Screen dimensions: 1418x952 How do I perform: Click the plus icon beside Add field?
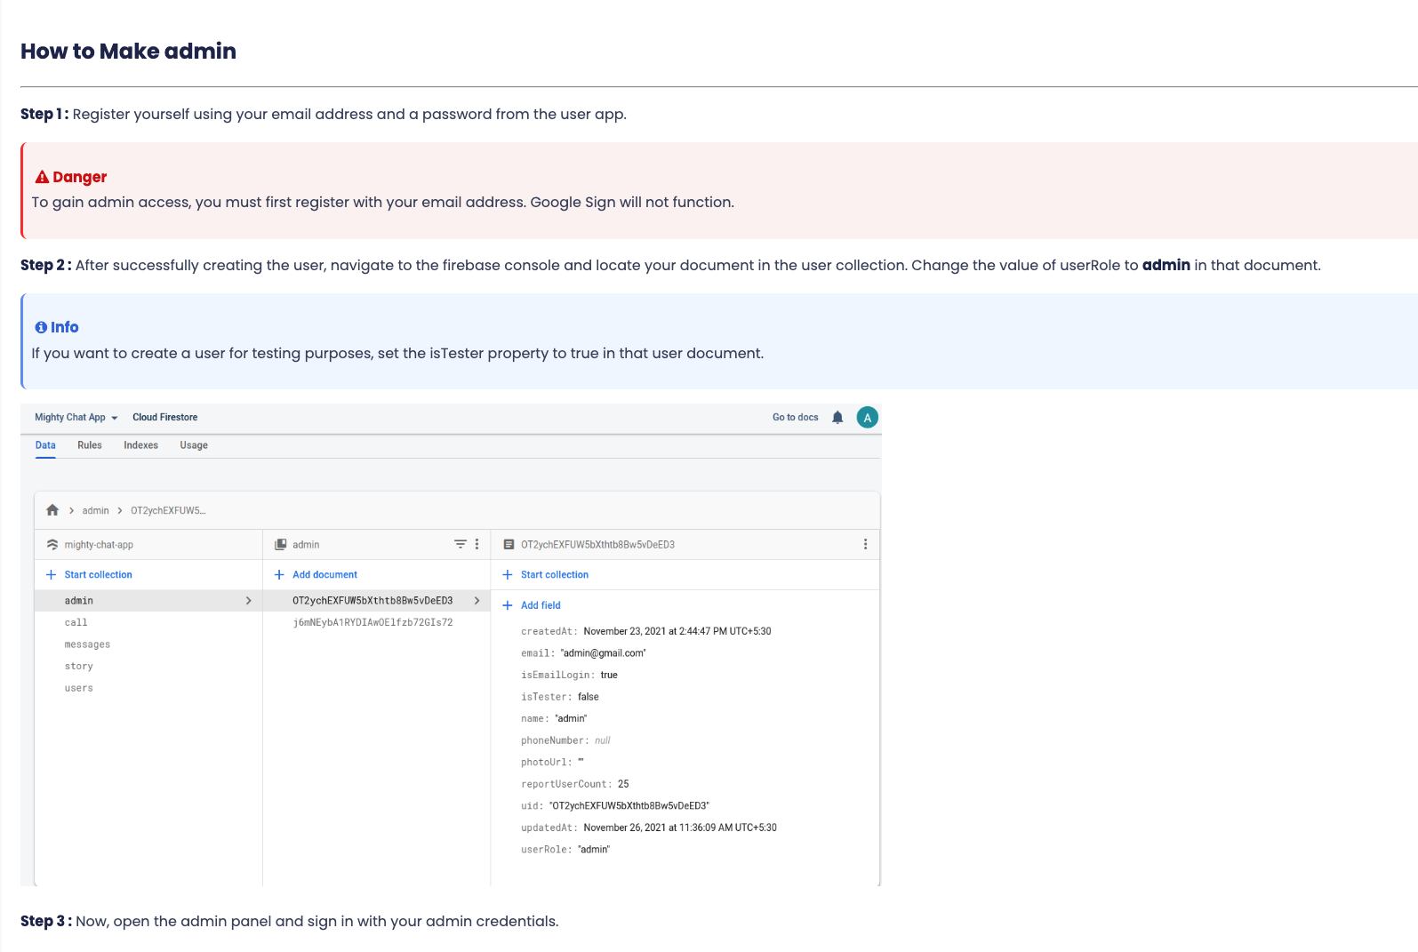[x=508, y=605]
